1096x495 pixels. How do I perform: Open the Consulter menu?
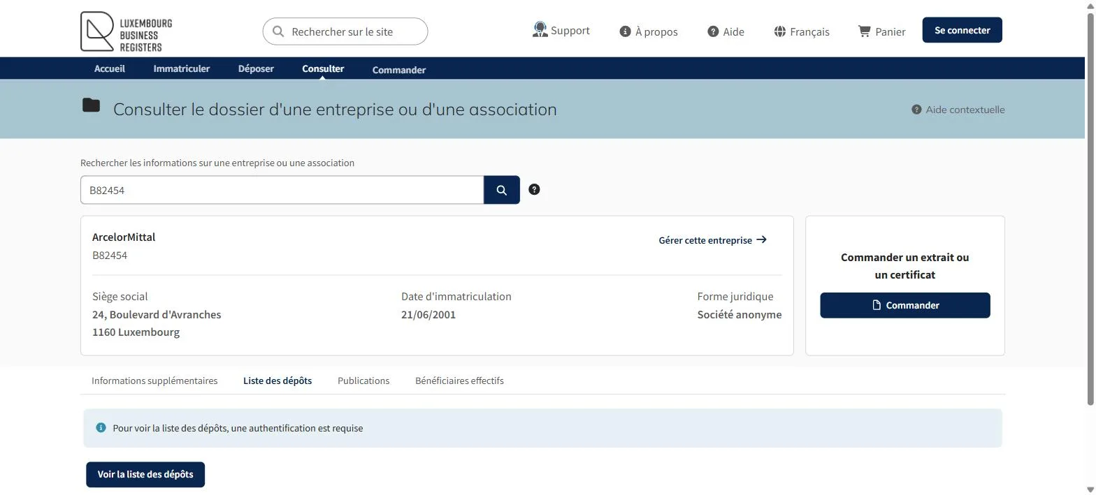[x=323, y=68]
